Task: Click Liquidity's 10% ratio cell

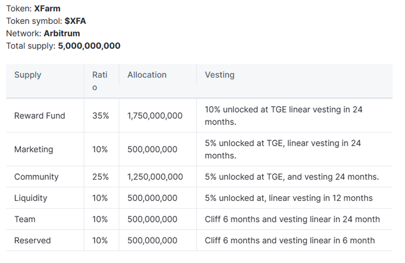Action: [x=100, y=198]
